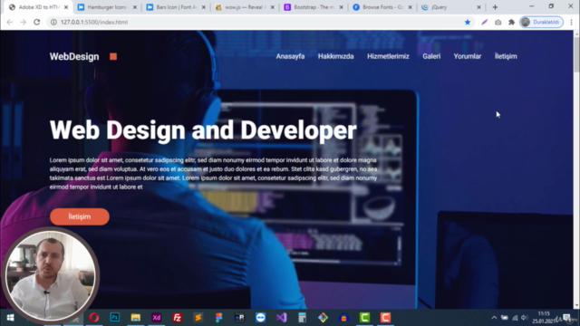
Task: Open the red Camtasia taskbar icon
Action: [385, 318]
